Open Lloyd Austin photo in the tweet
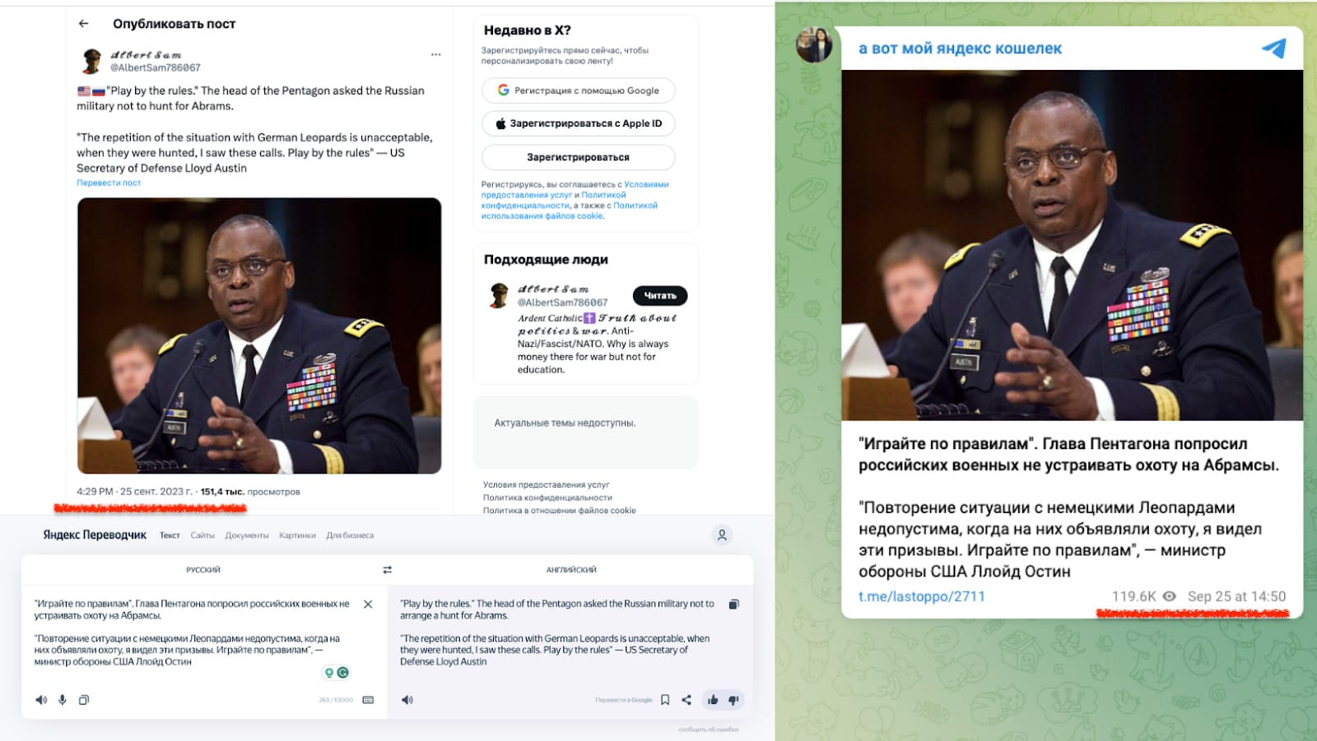 [x=259, y=336]
